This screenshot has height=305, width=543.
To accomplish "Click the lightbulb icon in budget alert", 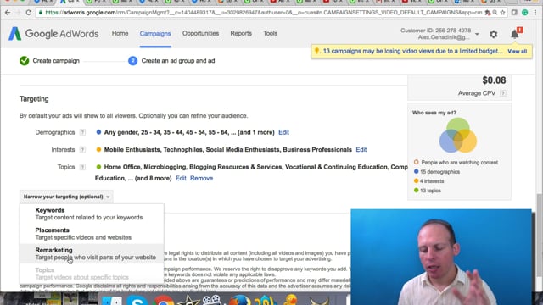I will (x=316, y=51).
